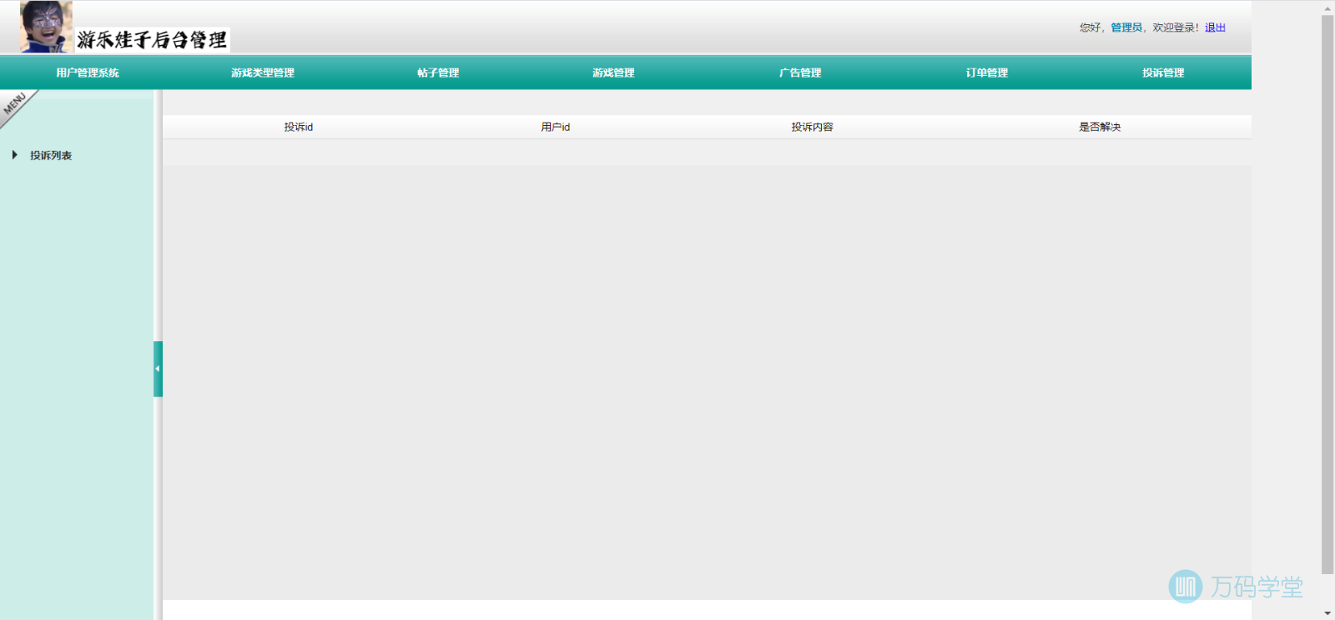Click the 管理员 username link
The width and height of the screenshot is (1335, 620).
tap(1126, 28)
